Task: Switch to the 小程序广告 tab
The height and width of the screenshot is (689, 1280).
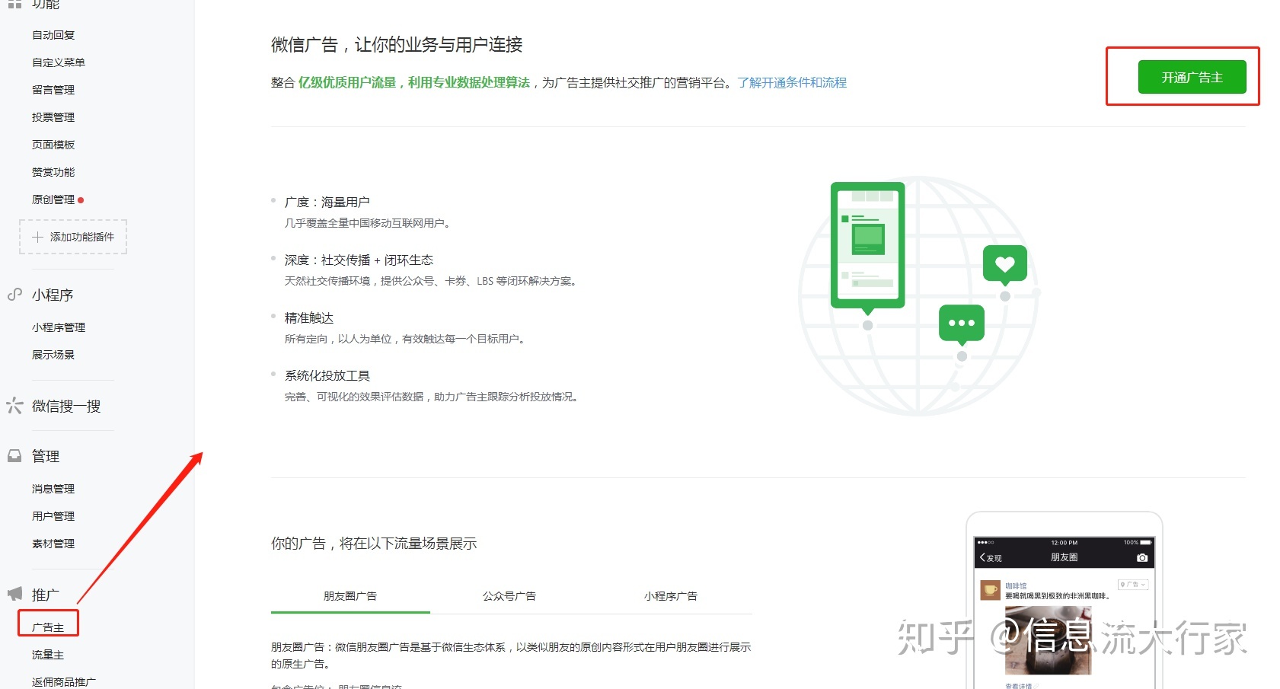Action: pyautogui.click(x=671, y=596)
